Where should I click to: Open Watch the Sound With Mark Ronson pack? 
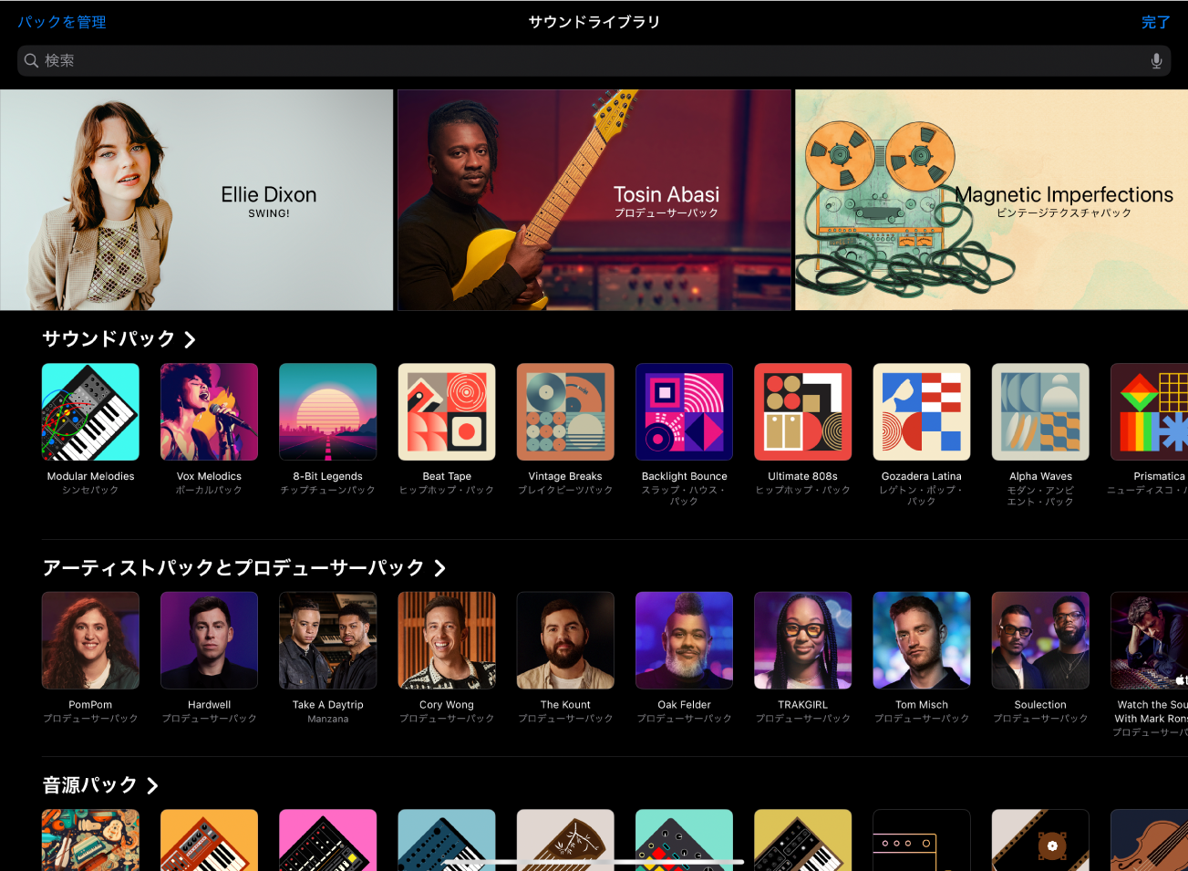pyautogui.click(x=1150, y=640)
